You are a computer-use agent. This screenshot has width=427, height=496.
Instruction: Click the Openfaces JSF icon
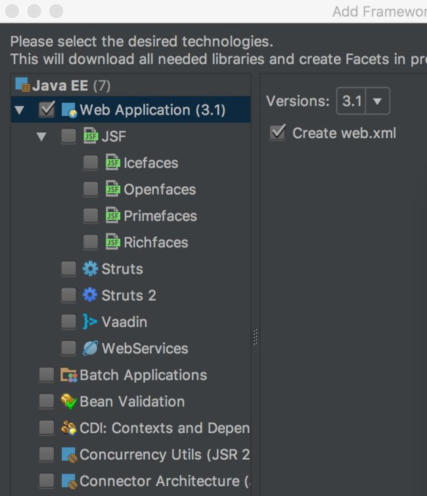113,189
